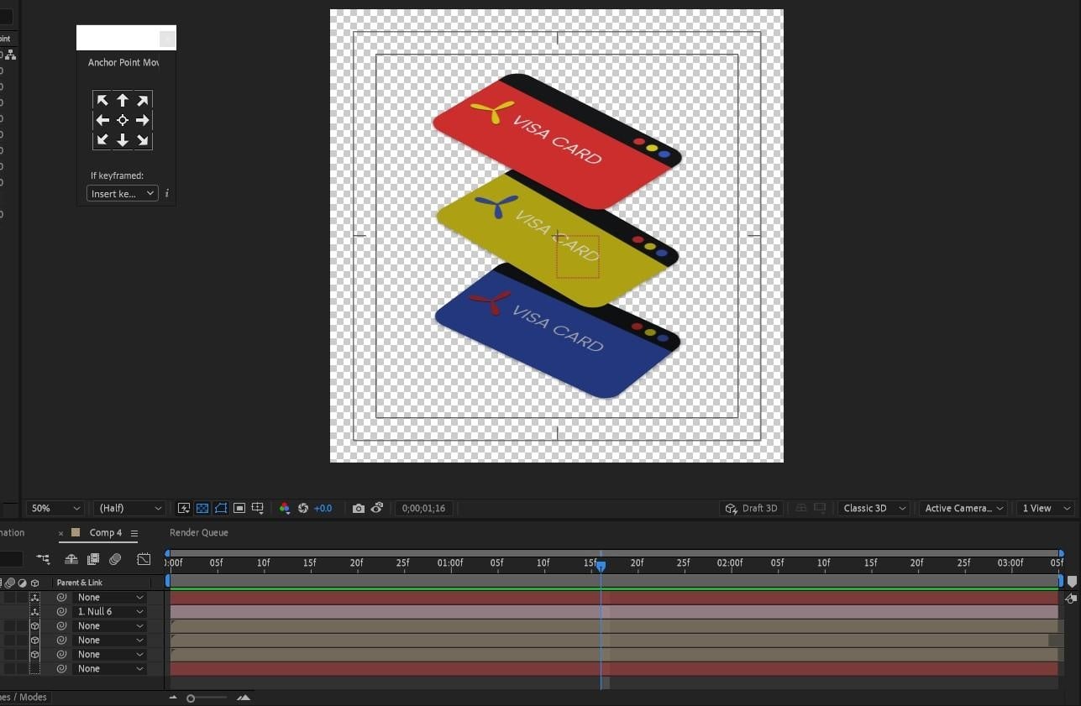Screen dimensions: 1081x706
Task: Click the pick whip for the last layer
Action: 61,669
